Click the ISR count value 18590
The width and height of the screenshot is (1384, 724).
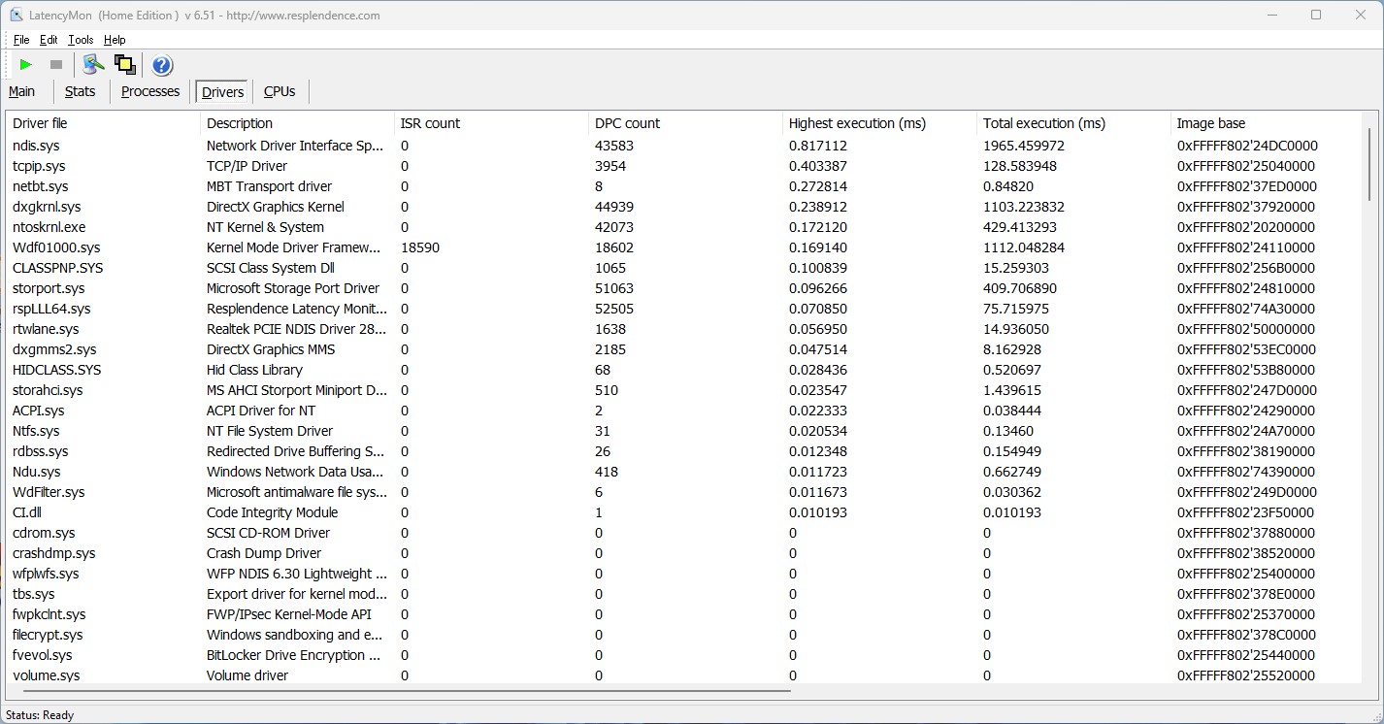pyautogui.click(x=420, y=247)
